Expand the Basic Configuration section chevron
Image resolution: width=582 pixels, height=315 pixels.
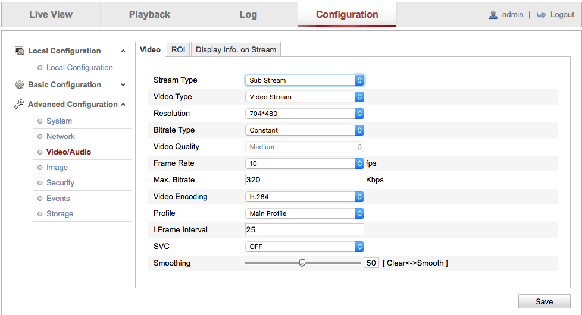click(x=123, y=85)
